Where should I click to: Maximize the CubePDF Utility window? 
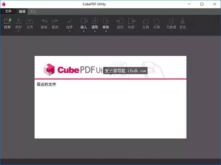coord(202,4)
